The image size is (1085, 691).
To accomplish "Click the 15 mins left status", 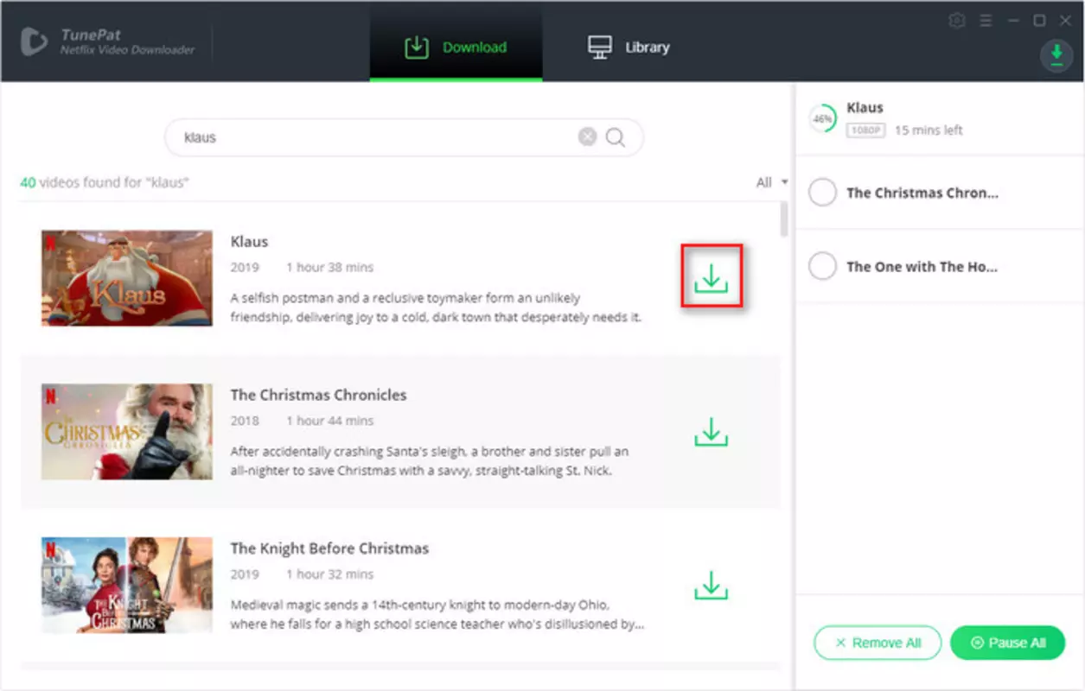I will [929, 130].
